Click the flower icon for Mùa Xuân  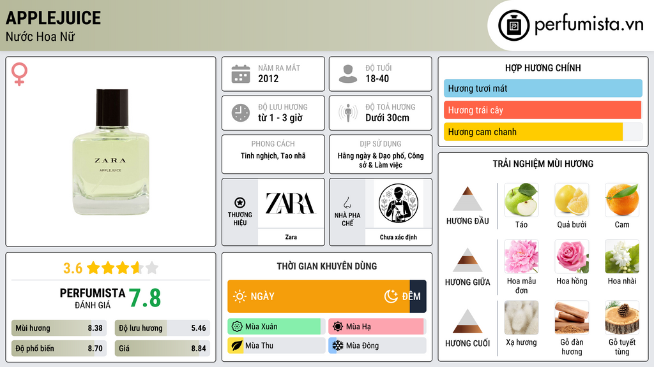[x=237, y=327]
